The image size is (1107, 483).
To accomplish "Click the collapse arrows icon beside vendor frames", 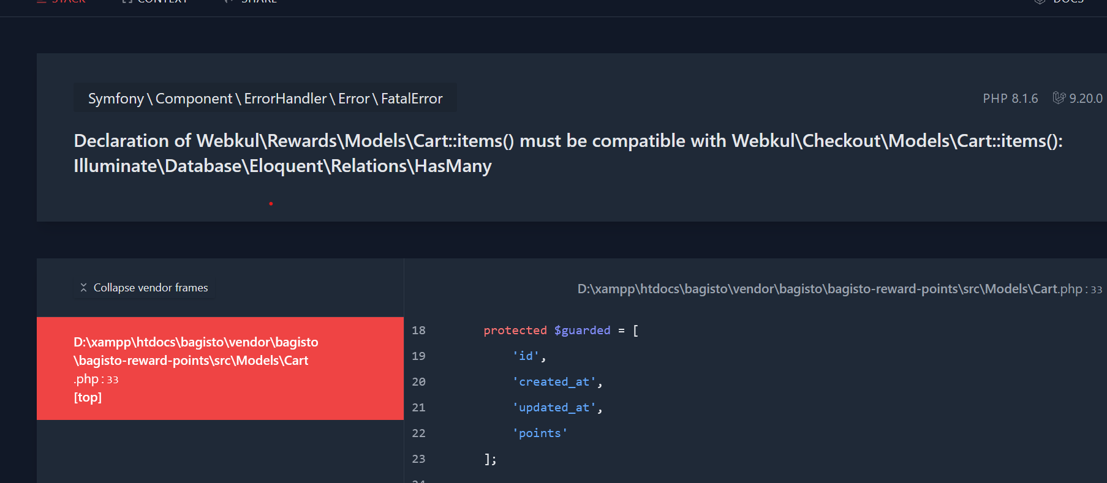I will point(84,288).
